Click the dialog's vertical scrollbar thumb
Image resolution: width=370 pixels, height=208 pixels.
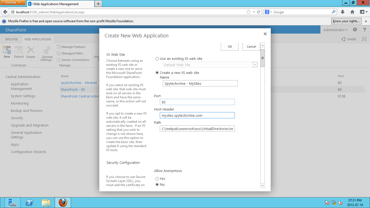[x=262, y=58]
